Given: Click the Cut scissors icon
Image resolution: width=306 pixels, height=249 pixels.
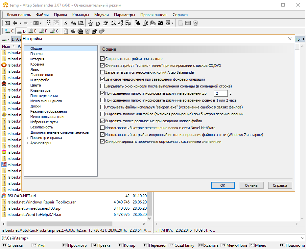Looking at the screenshot, I should point(66,23).
